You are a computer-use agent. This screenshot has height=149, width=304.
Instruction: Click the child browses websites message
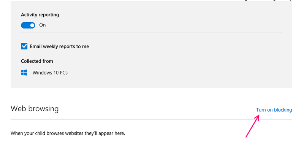(68, 133)
